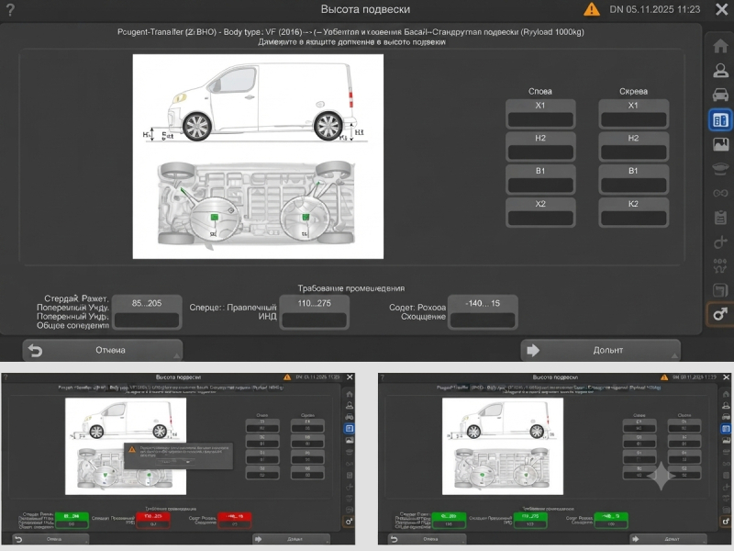Screen dimensions: 734x551
Task: Click the Скрева column header
Action: (x=633, y=91)
